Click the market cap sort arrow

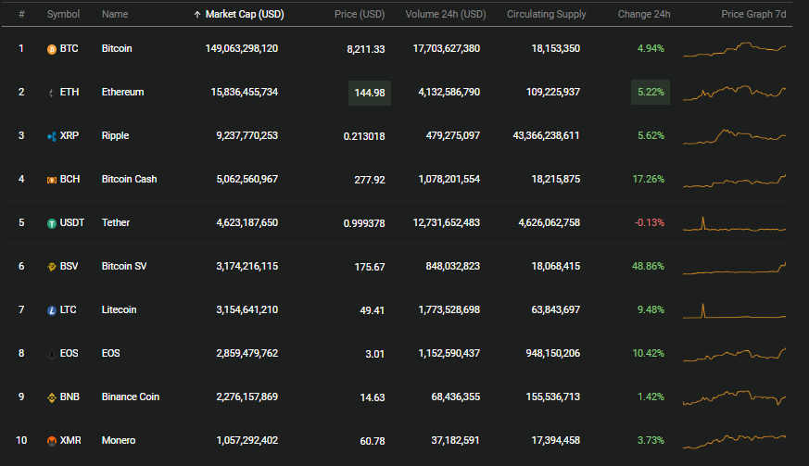coord(197,15)
